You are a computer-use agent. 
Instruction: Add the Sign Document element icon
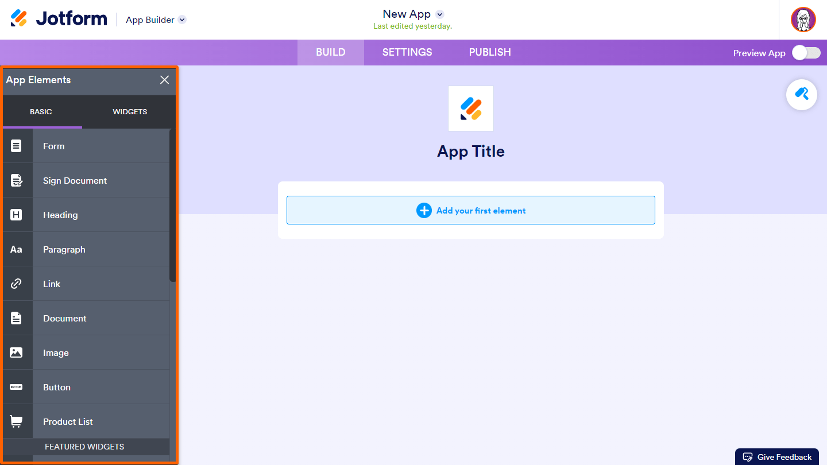[x=16, y=180]
